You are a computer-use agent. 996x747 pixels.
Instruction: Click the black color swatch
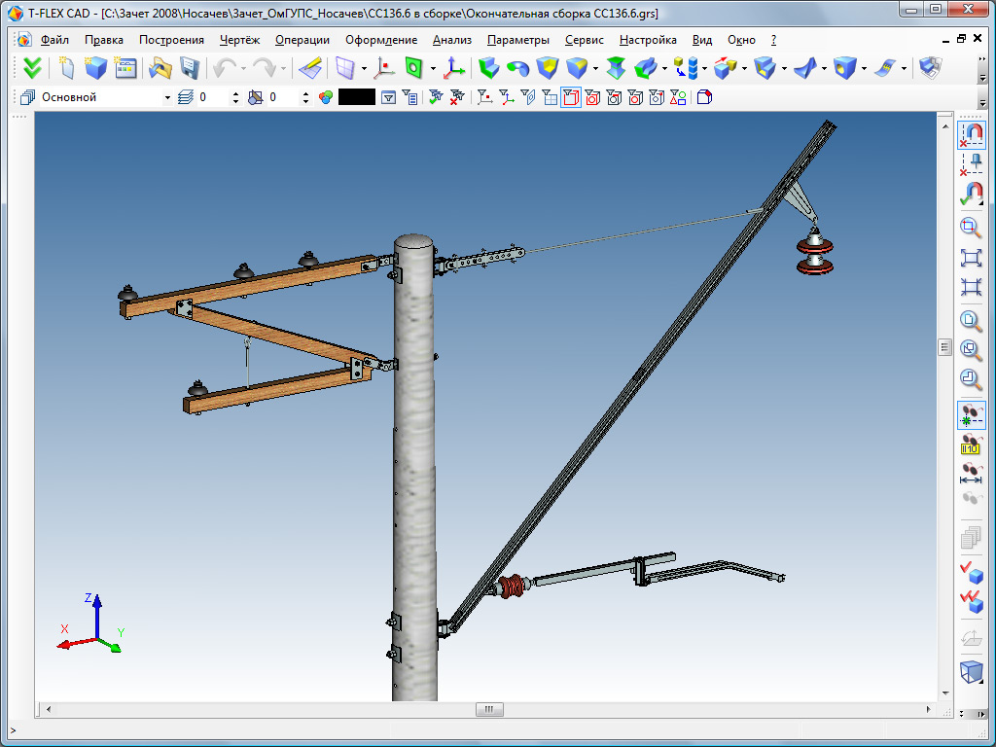(356, 97)
